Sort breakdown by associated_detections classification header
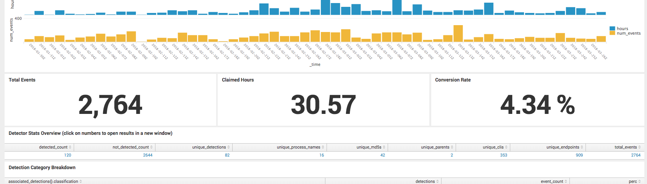Screen dimensions: 647x184 point(43,181)
